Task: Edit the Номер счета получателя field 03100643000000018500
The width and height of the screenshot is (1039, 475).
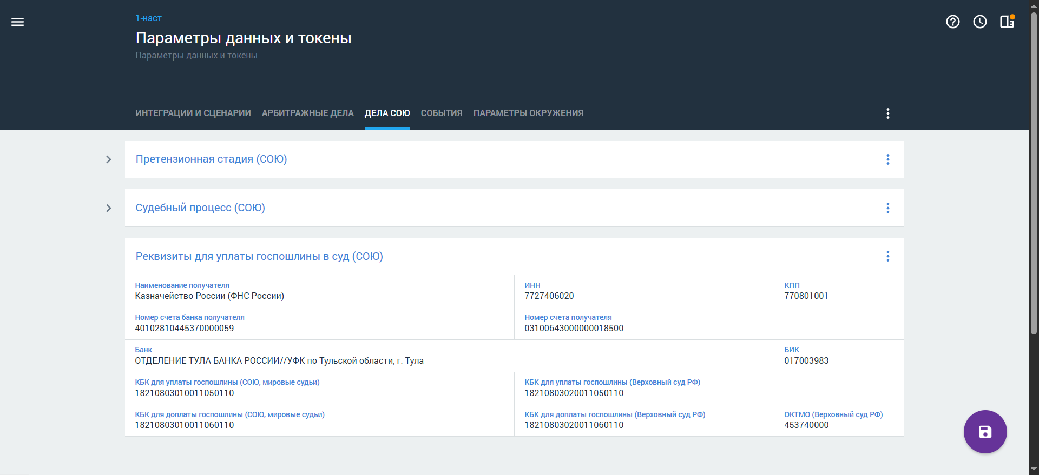Action: point(709,323)
